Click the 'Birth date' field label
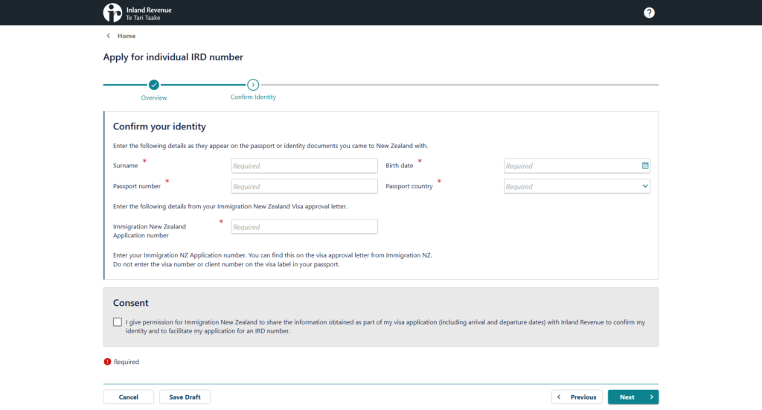The width and height of the screenshot is (762, 410). pos(400,166)
